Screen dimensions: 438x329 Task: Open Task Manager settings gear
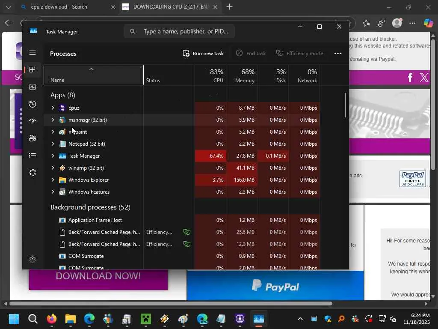[33, 259]
